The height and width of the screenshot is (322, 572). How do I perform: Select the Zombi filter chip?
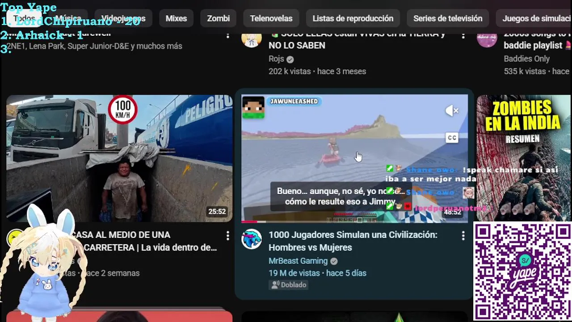point(218,18)
